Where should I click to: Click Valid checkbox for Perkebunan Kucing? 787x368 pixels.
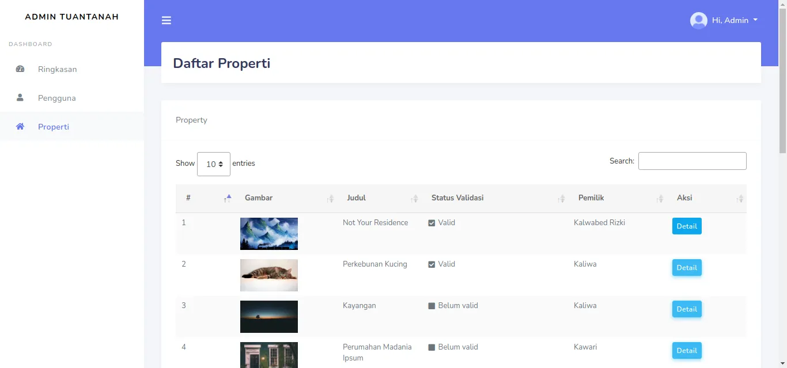coord(432,265)
